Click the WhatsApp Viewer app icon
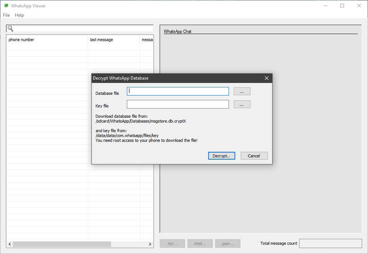The image size is (368, 254). click(6, 6)
